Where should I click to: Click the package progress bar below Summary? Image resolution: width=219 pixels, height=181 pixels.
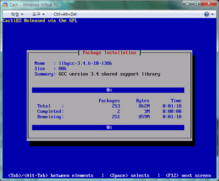(x=108, y=90)
